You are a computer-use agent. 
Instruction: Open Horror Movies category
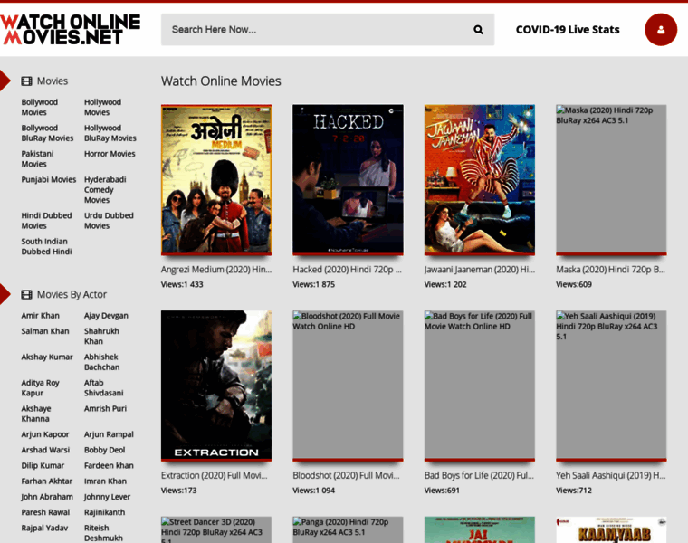tap(110, 154)
